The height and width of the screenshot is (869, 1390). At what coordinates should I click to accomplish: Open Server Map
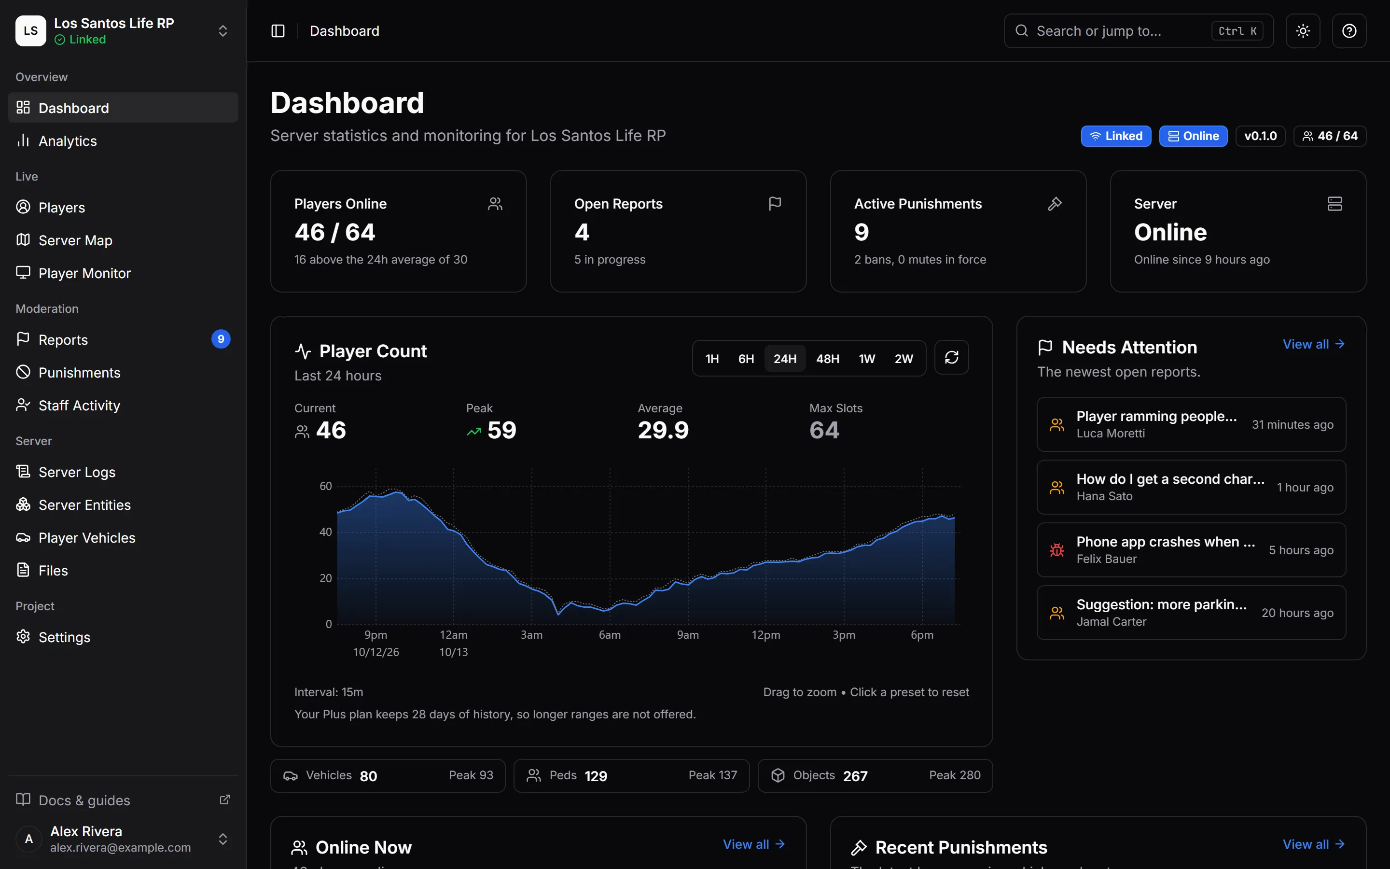pyautogui.click(x=123, y=240)
